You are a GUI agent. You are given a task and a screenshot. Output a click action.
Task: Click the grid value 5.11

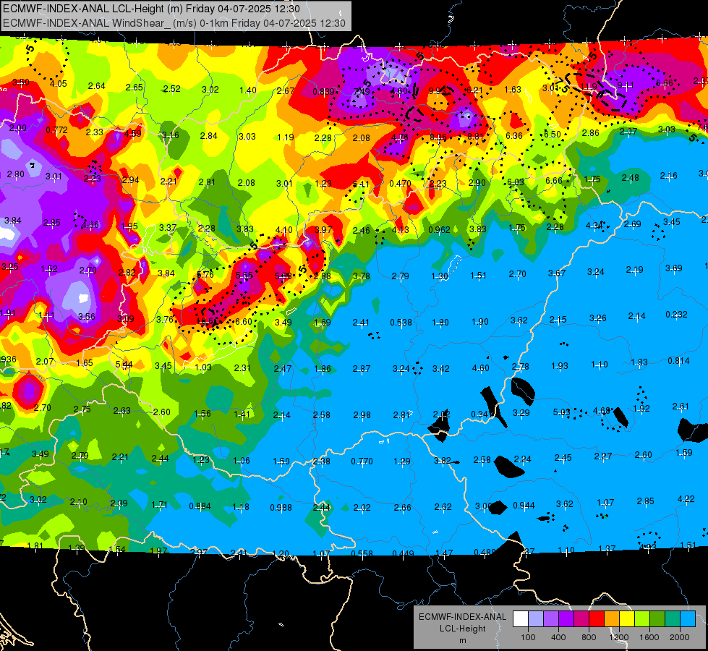click(x=361, y=184)
